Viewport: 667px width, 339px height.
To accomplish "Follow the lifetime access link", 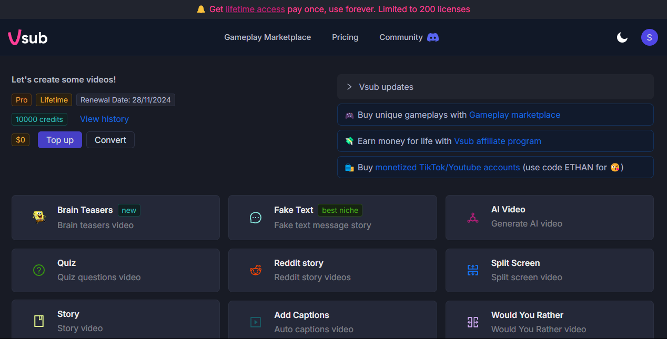I will click(x=255, y=9).
